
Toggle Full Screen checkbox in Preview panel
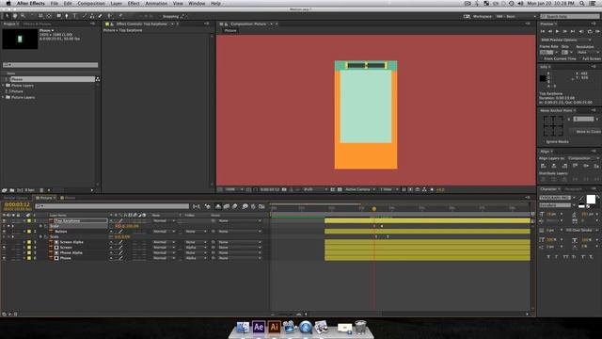click(x=579, y=58)
